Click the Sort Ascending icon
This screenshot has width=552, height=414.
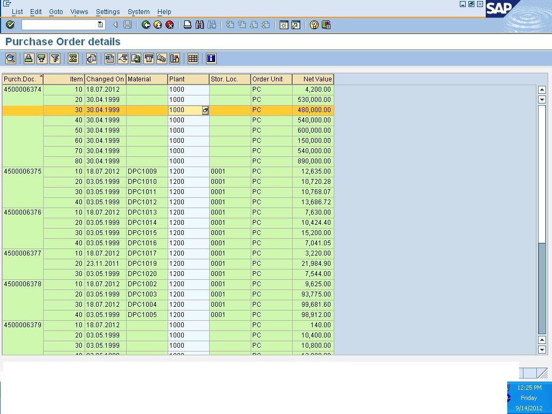click(x=29, y=58)
